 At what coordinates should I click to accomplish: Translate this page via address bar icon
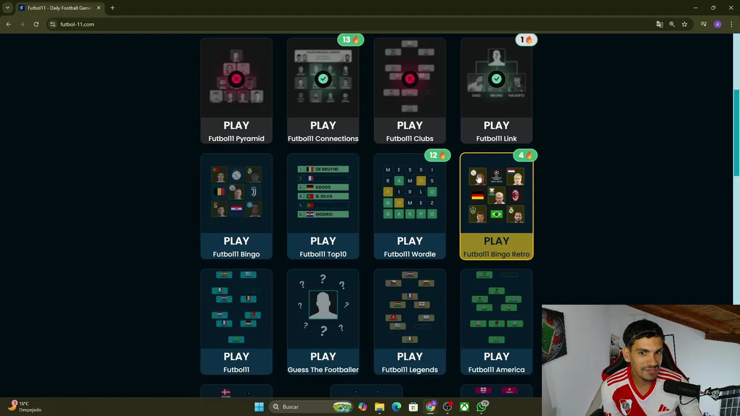660,24
